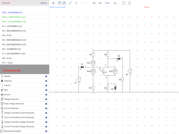The image size is (179, 134).
Task: Select the Operational Amplifier component
Action: pos(25,131)
